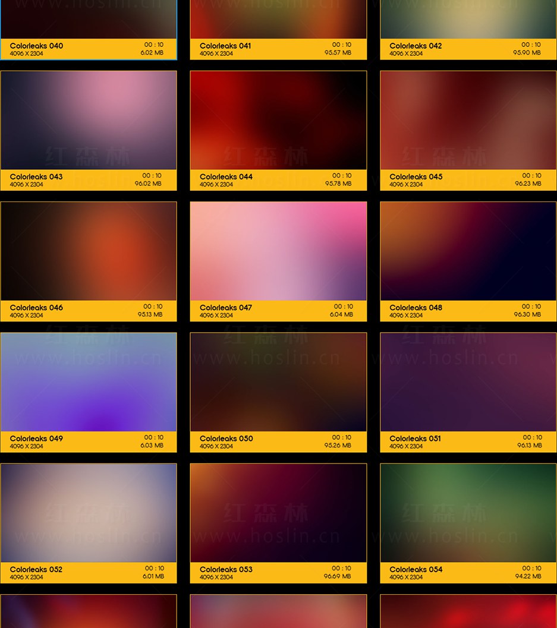Click the Colorleaks 043 label text

tap(36, 176)
